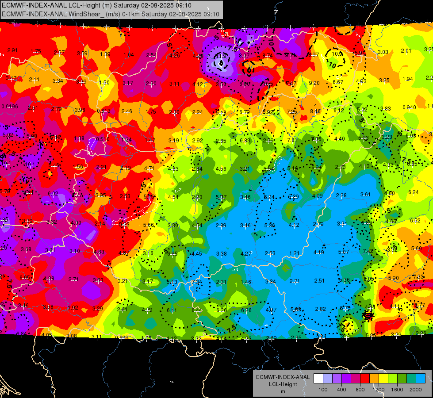Select the grid value 7.25
This screenshot has width=433, height=398.
[292, 111]
